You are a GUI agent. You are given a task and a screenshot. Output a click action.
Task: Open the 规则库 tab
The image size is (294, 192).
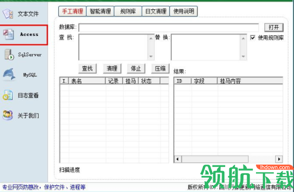pyautogui.click(x=128, y=11)
